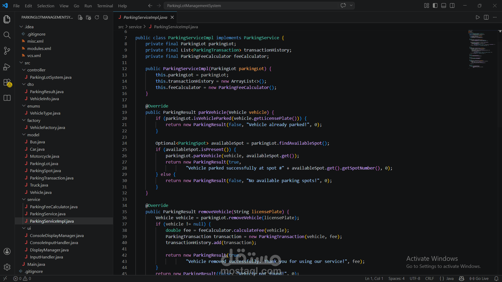Viewport: 502px width, 282px height.
Task: Open the Help menu
Action: [x=122, y=6]
